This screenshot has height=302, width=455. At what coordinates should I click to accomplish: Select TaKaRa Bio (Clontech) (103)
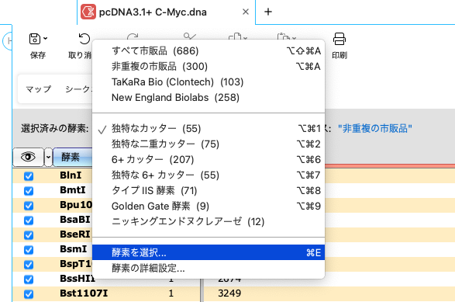tap(209, 82)
